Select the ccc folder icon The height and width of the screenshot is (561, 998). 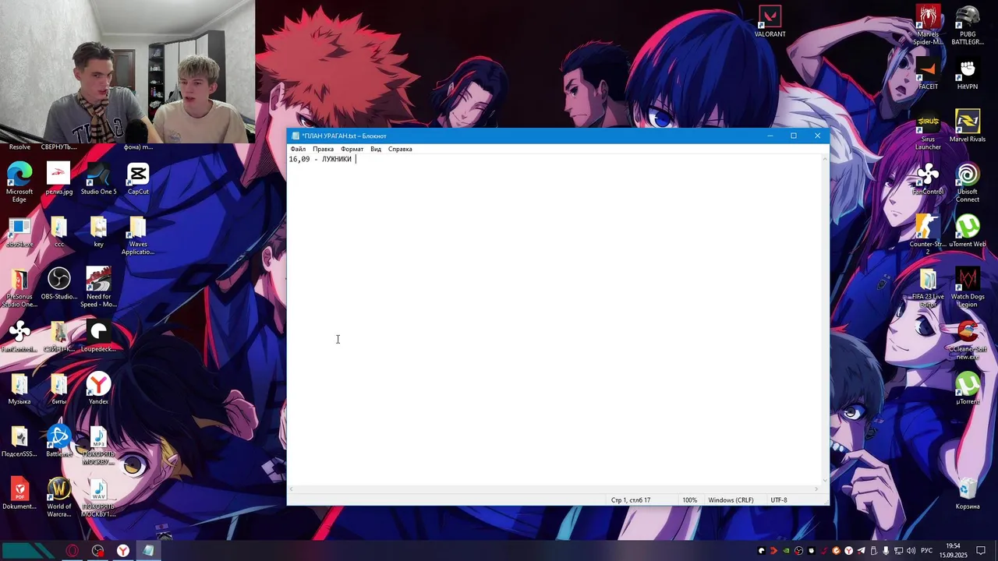[58, 231]
